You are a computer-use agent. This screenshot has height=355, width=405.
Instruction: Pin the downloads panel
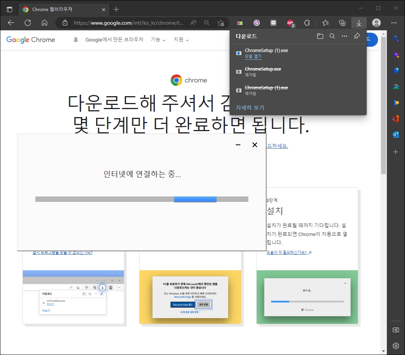(x=357, y=36)
